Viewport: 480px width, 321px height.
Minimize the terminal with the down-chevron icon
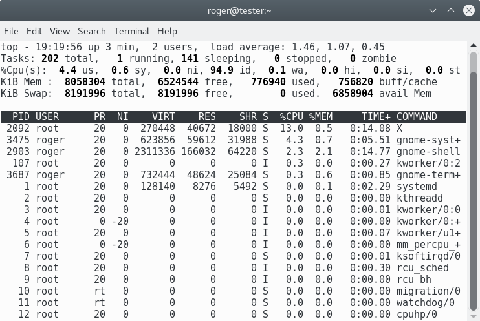[432, 10]
